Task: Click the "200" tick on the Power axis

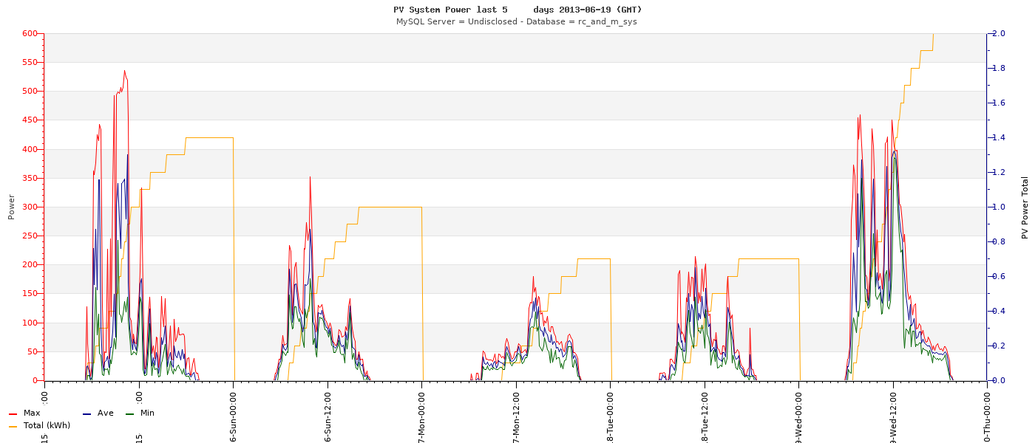Action: click(30, 264)
